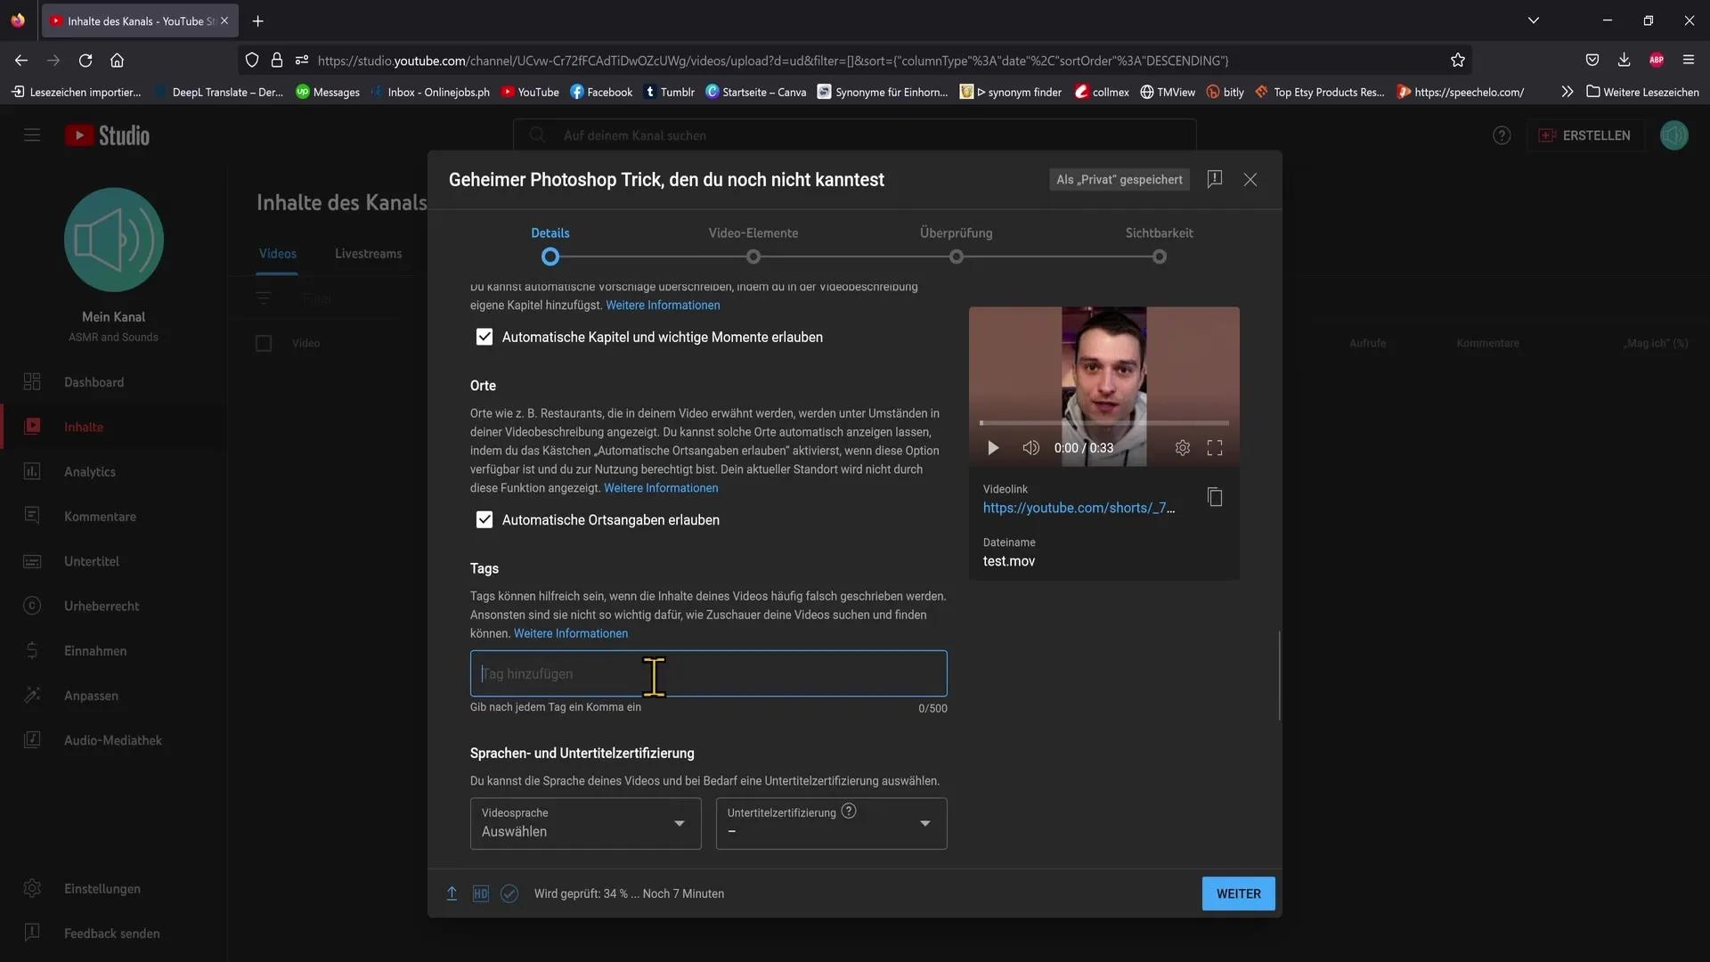Open the Save to Pocket icon
This screenshot has width=1710, height=962.
(1592, 60)
